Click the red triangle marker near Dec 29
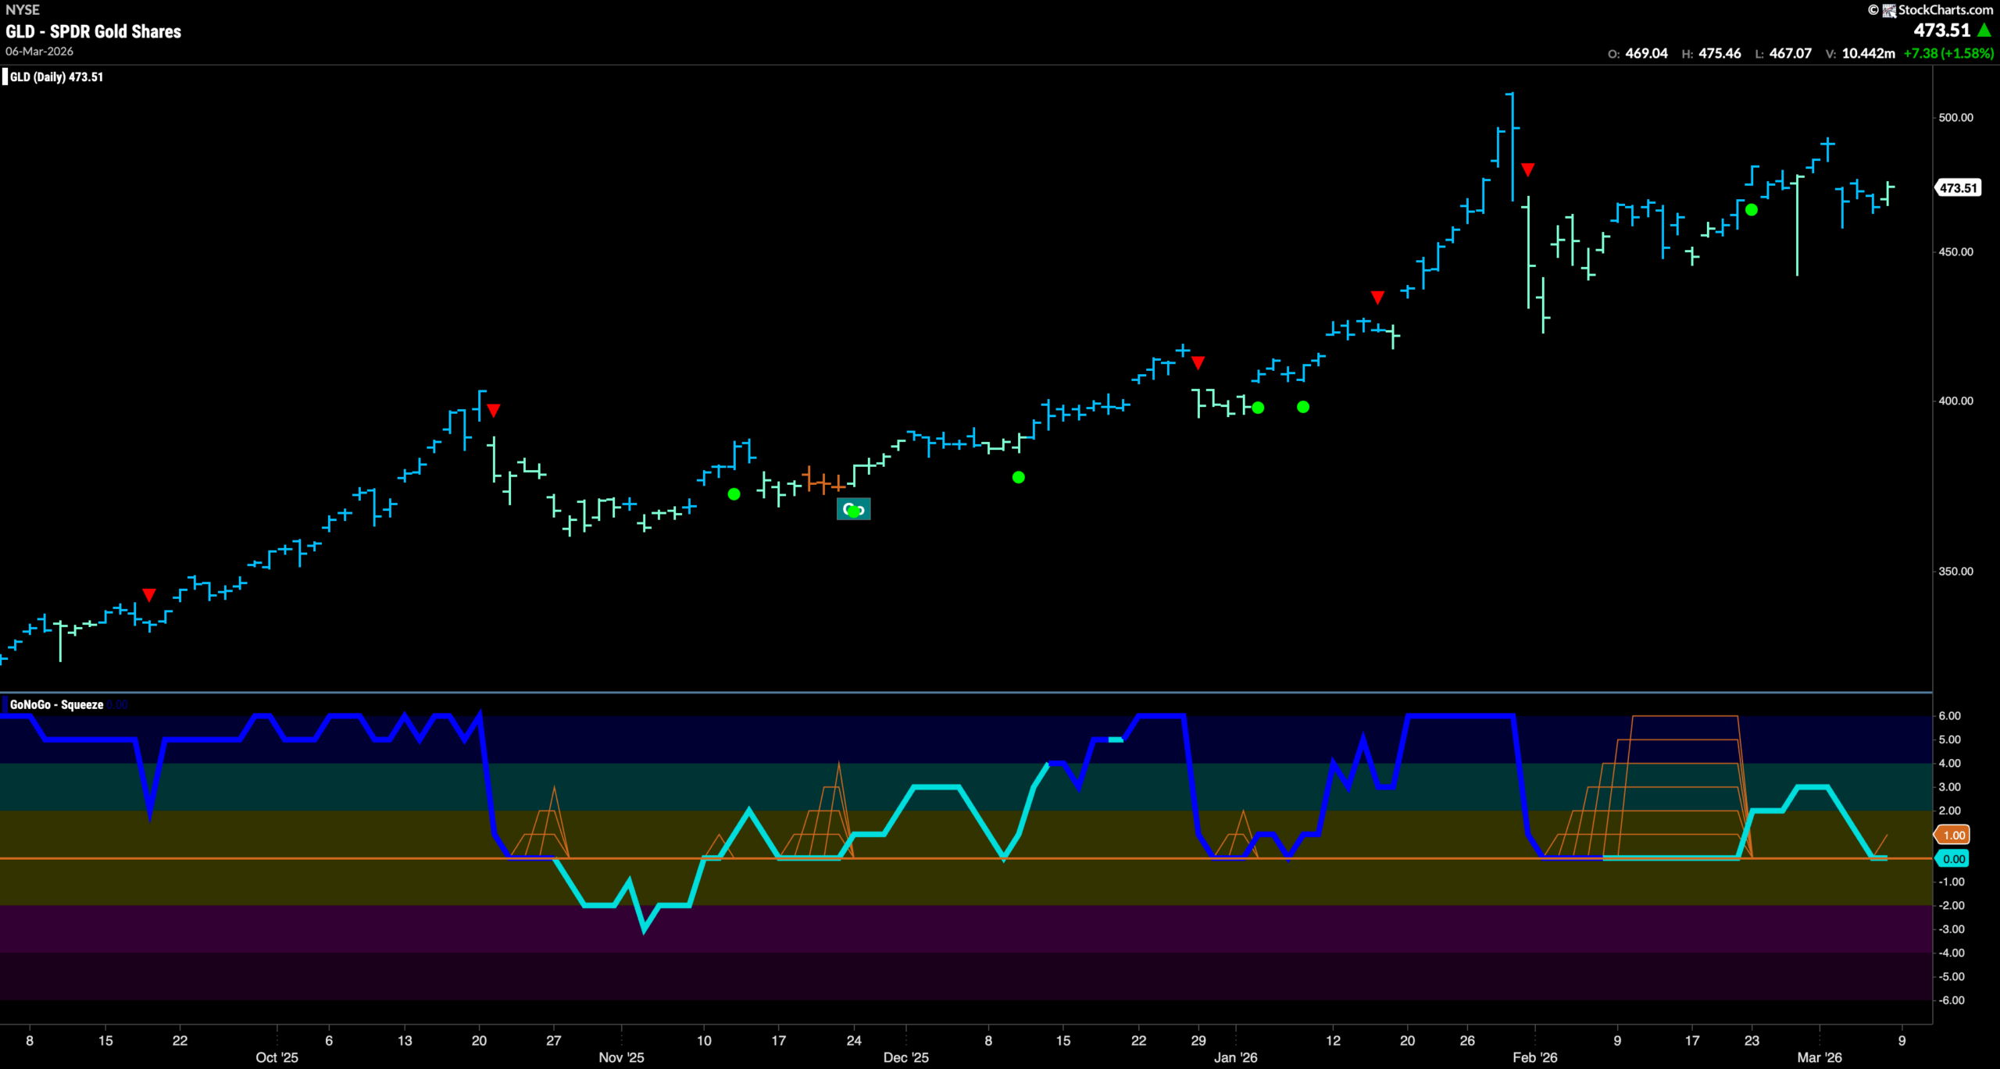 tap(1198, 362)
